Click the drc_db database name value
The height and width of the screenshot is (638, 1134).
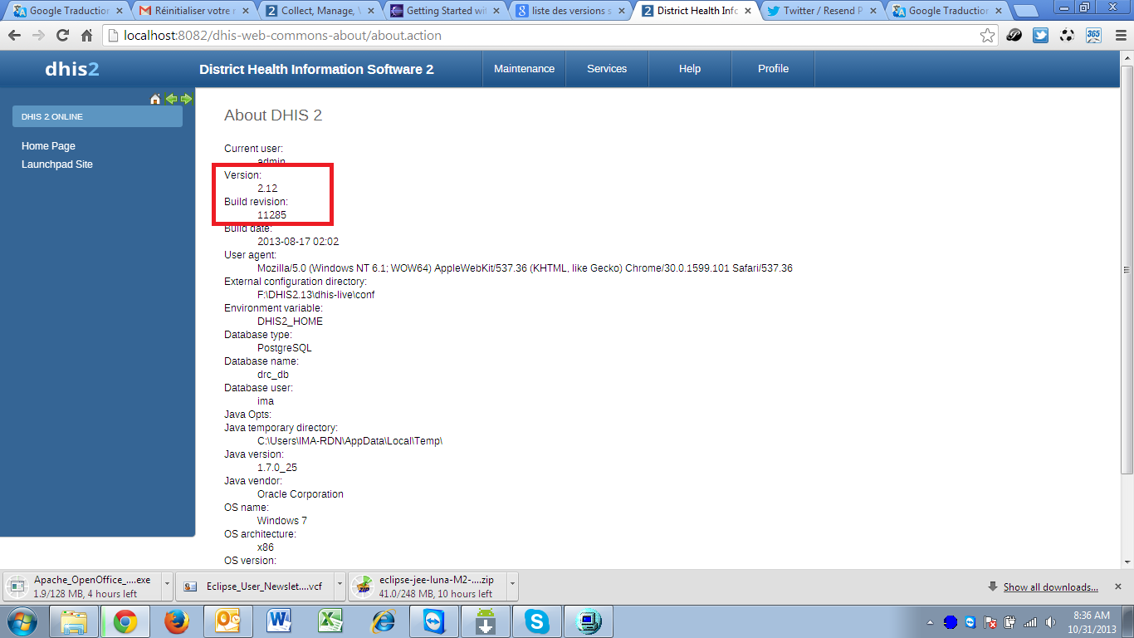273,375
